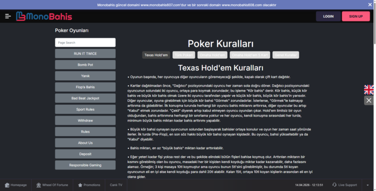Switch language via UK flag icon
The height and width of the screenshot is (191, 376).
click(369, 90)
